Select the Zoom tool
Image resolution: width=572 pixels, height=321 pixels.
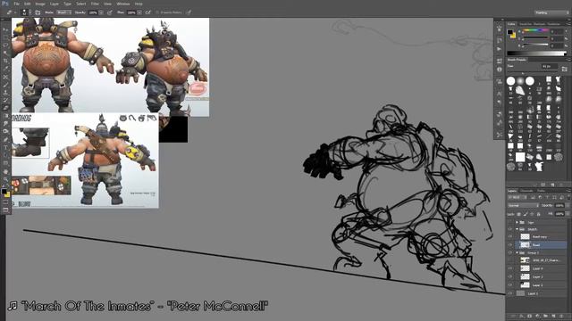[x=5, y=179]
